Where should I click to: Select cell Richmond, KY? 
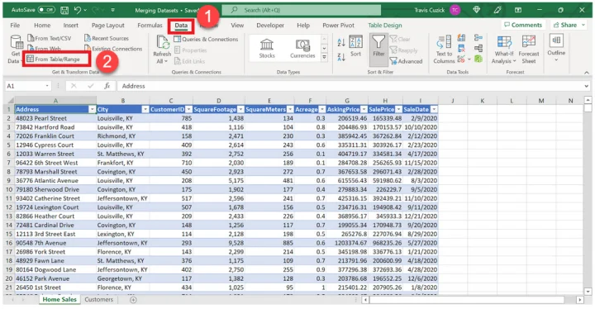tap(123, 135)
